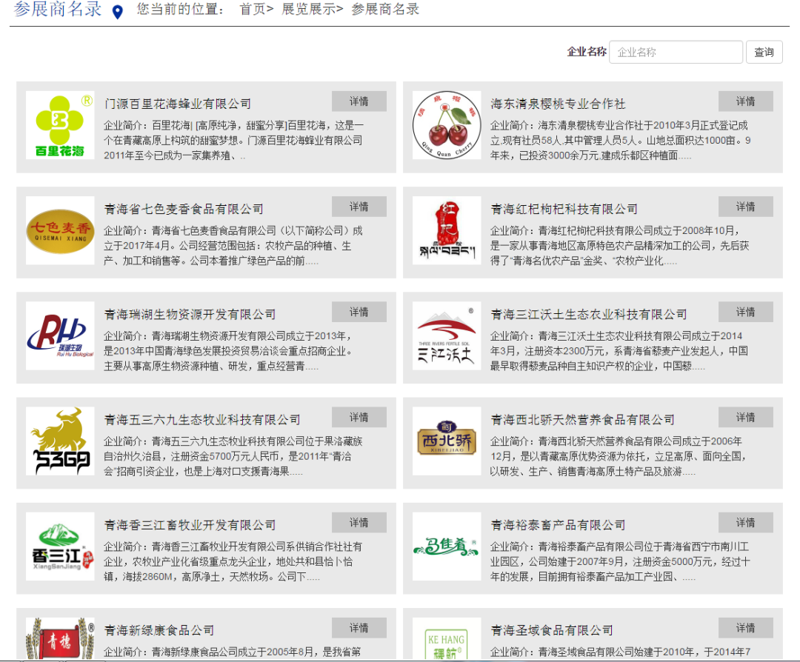
Task: Open the green 马佳肴 calligraphy logo
Action: [447, 546]
